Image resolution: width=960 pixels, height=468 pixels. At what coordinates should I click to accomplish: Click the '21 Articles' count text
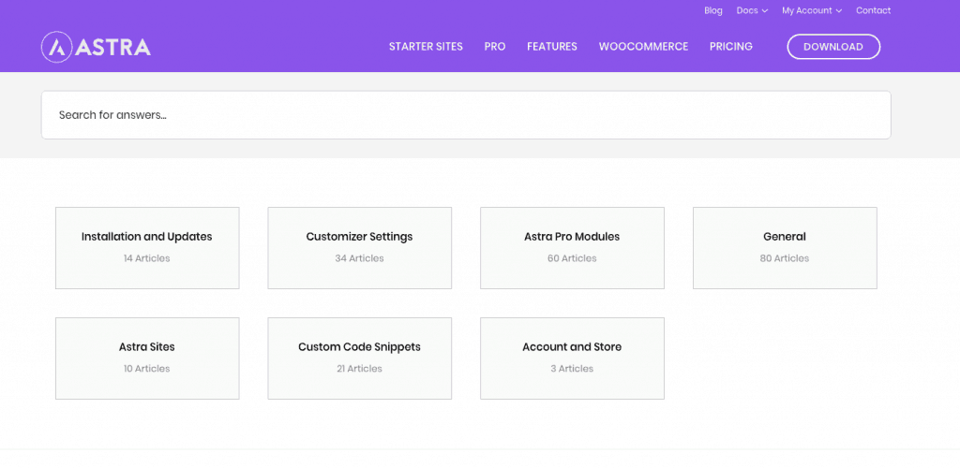coord(359,369)
